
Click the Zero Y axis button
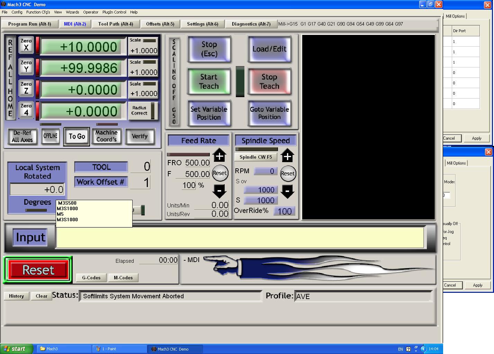tap(26, 67)
